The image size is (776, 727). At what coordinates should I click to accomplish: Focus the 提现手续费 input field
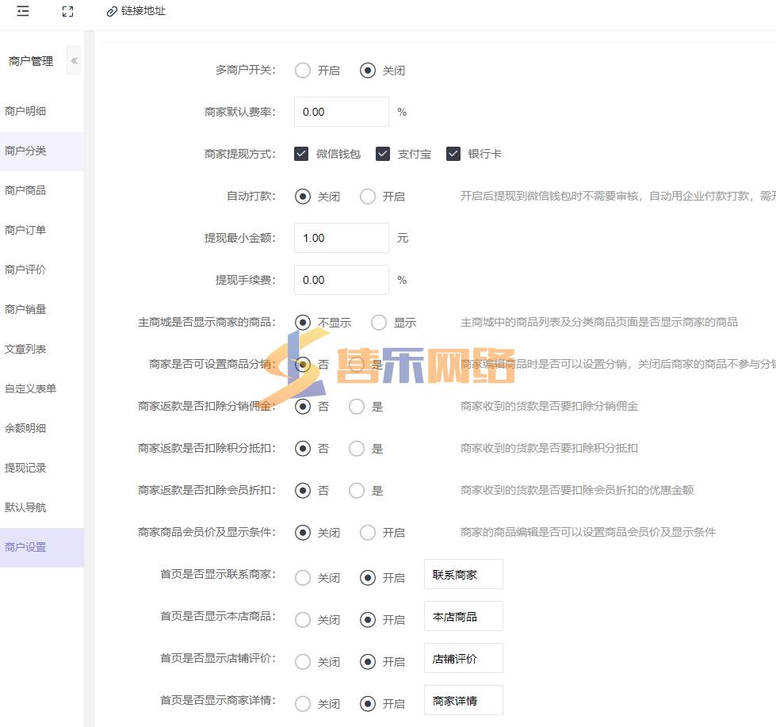coord(341,280)
